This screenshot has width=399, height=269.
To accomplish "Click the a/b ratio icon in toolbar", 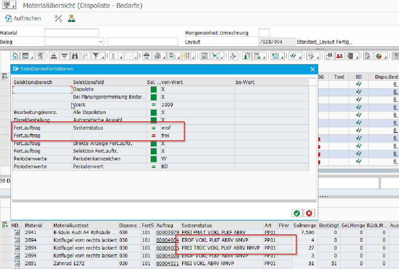I will tap(58, 18).
